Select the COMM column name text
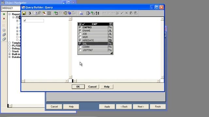The width and height of the screenshot is (209, 117). [86, 47]
